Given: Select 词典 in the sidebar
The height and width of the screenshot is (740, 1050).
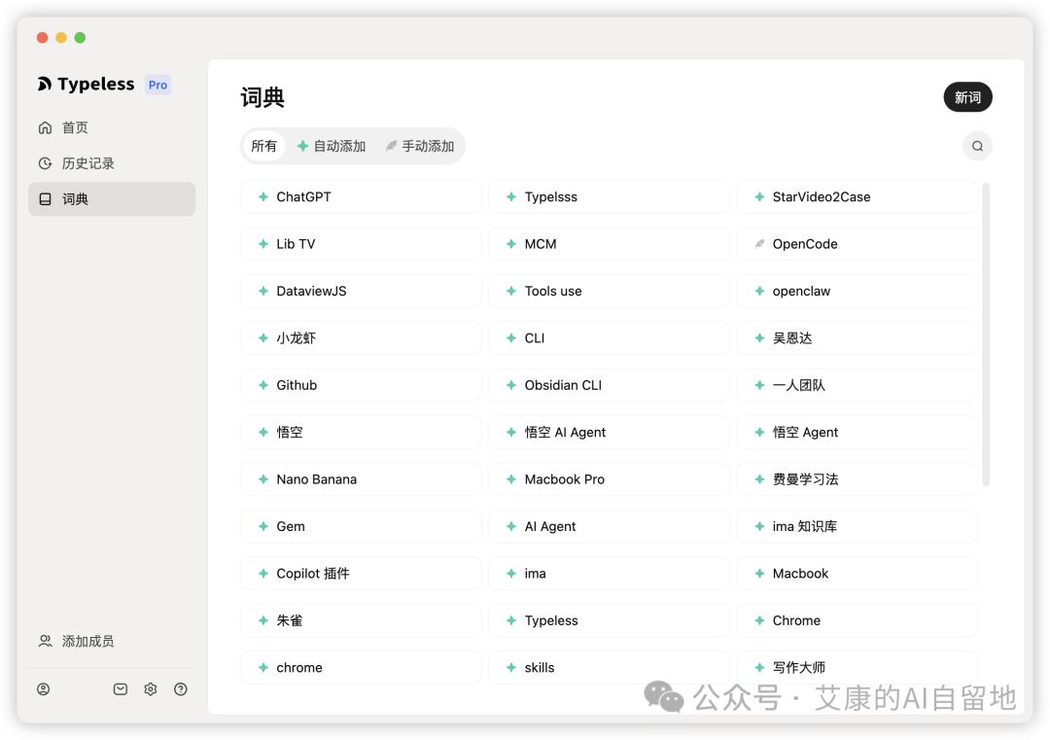Looking at the screenshot, I should pyautogui.click(x=112, y=199).
